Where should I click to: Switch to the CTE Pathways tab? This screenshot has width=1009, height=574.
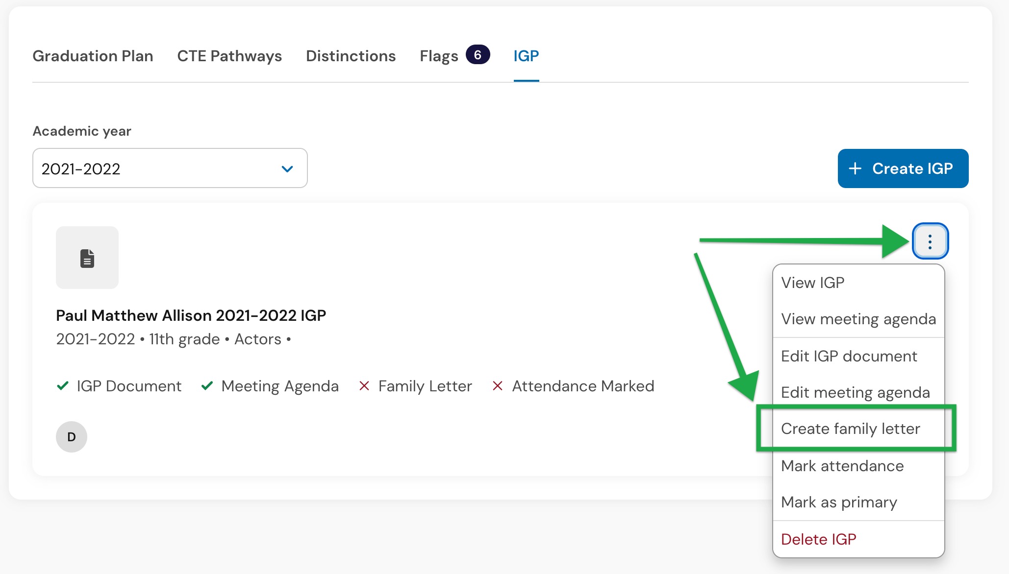pos(229,56)
